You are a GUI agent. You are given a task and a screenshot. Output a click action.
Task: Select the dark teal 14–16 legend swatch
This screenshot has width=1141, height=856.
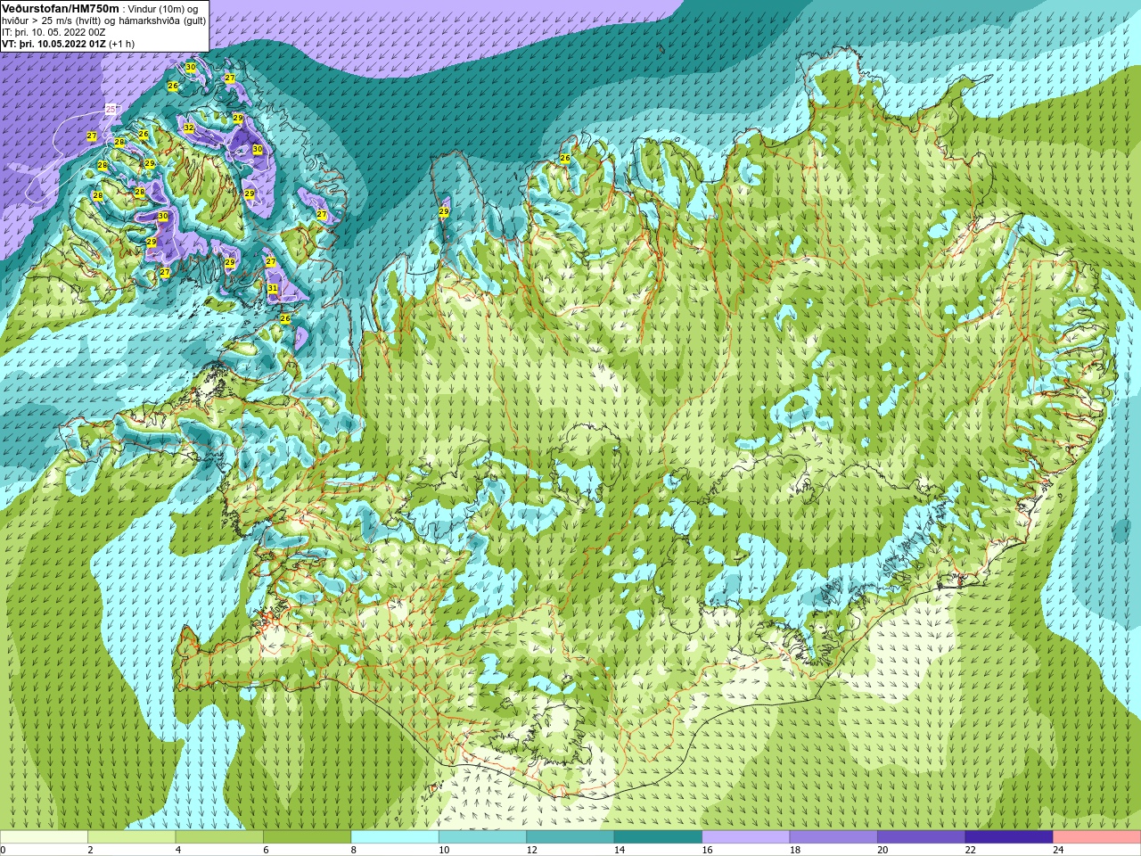(x=658, y=837)
